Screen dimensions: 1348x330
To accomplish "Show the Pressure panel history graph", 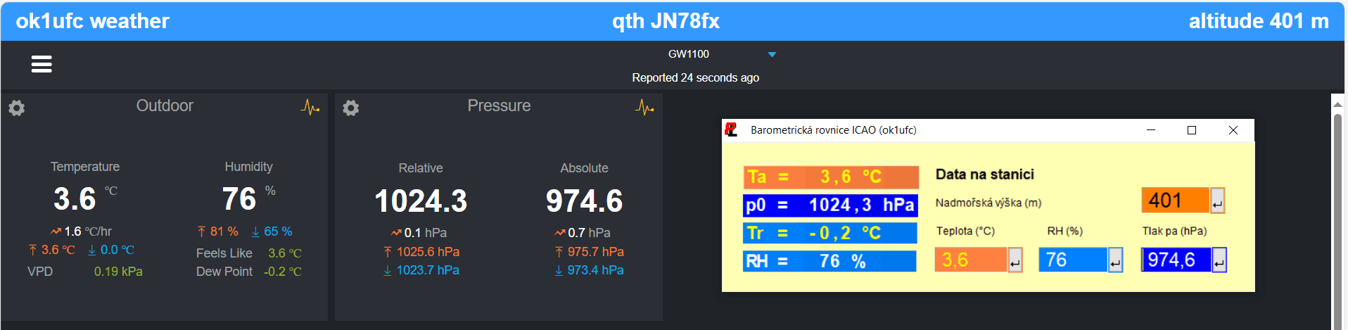I will click(644, 107).
